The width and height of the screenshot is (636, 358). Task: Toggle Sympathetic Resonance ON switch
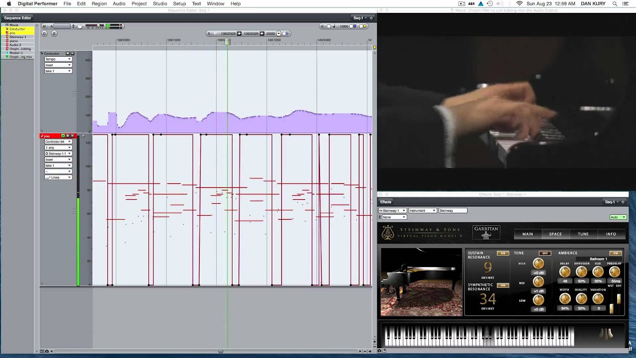click(x=503, y=285)
